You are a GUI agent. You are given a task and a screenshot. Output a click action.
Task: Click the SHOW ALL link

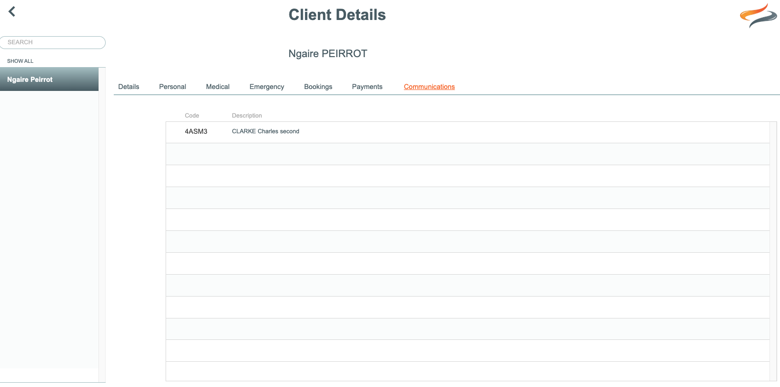click(20, 61)
